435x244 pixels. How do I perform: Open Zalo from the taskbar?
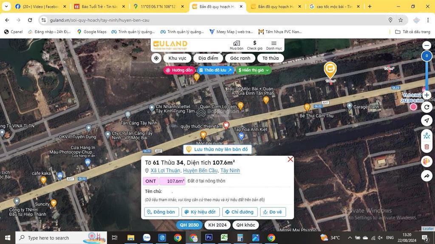(147, 238)
